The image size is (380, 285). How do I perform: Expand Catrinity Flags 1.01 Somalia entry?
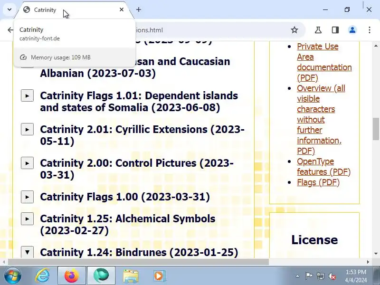(x=27, y=96)
